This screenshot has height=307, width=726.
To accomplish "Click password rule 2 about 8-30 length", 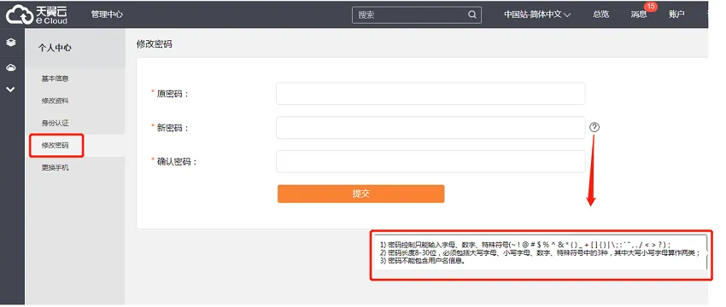I will point(540,252).
